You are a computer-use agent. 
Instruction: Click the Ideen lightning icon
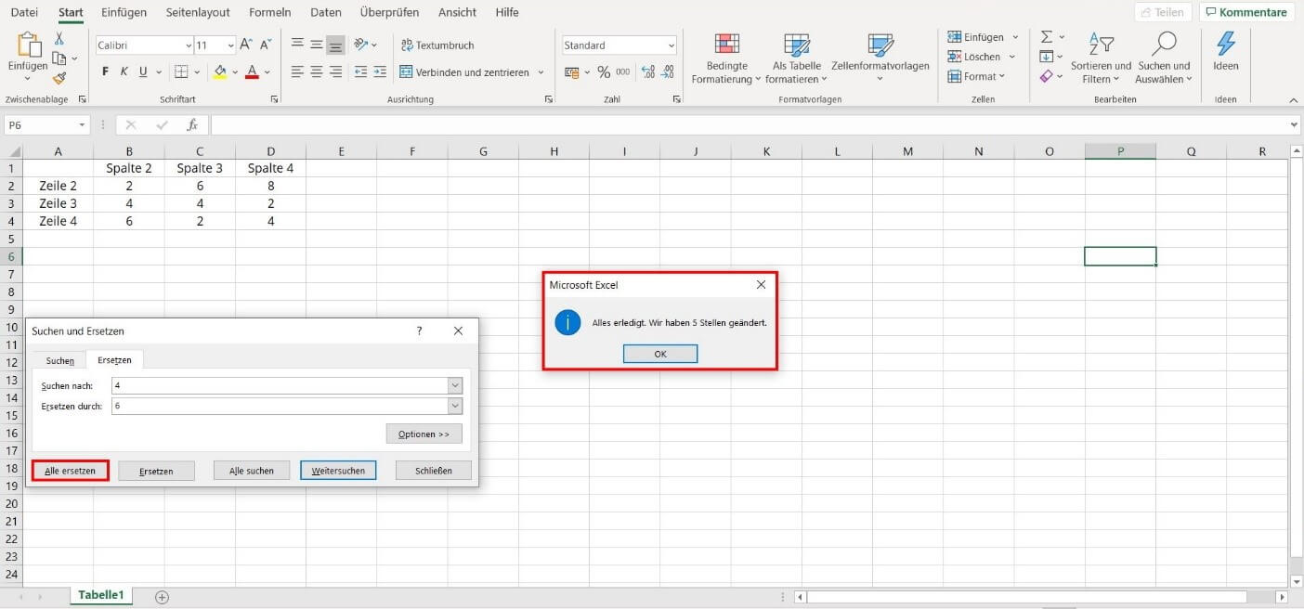[1226, 44]
